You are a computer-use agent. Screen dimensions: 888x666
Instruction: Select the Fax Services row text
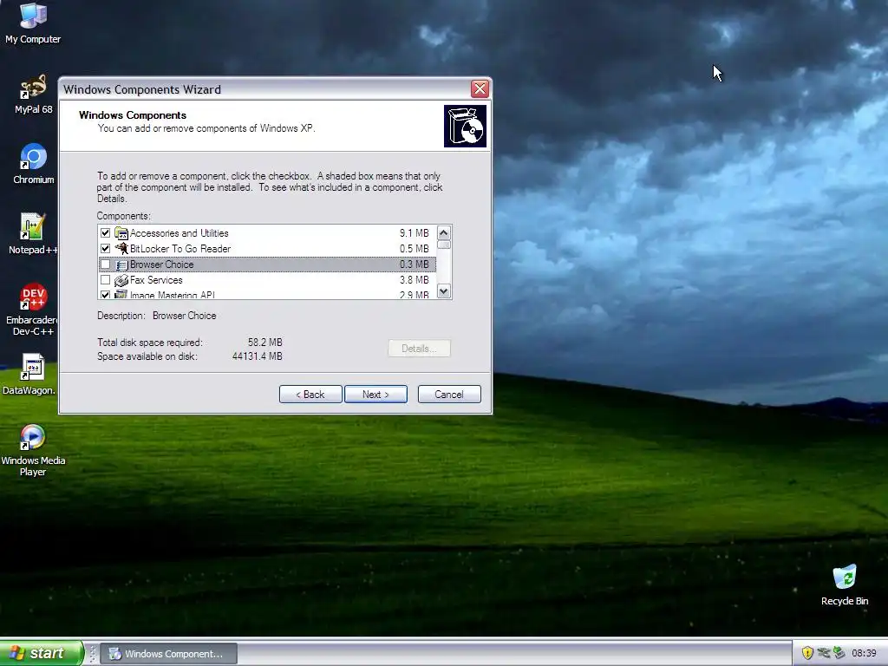[156, 280]
